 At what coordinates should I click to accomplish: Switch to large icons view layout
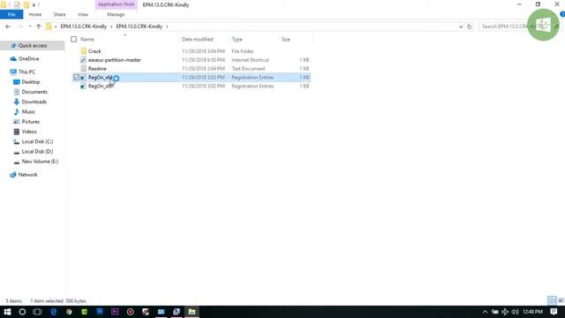561,300
